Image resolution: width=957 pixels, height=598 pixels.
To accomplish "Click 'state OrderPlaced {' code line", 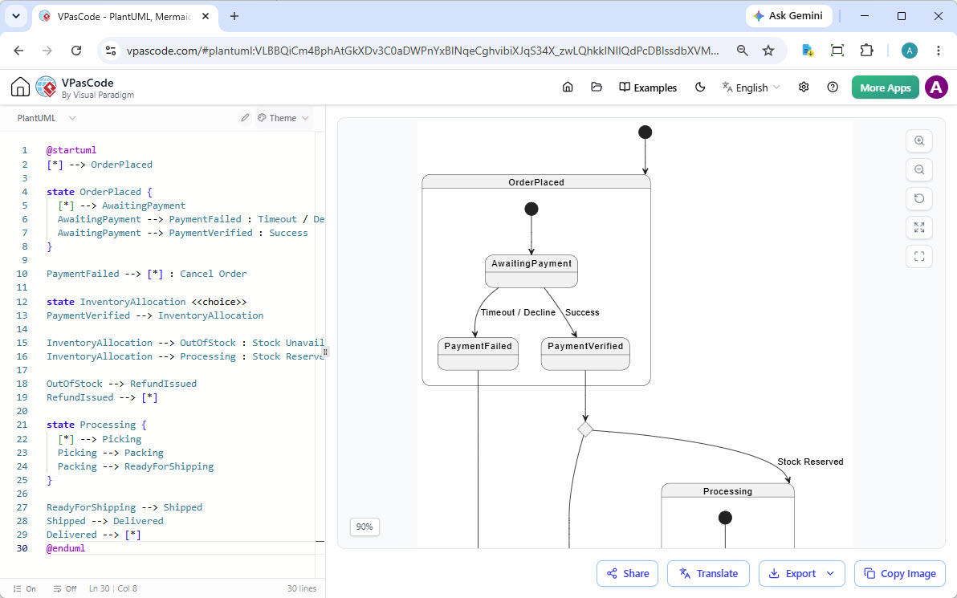I will click(x=100, y=192).
